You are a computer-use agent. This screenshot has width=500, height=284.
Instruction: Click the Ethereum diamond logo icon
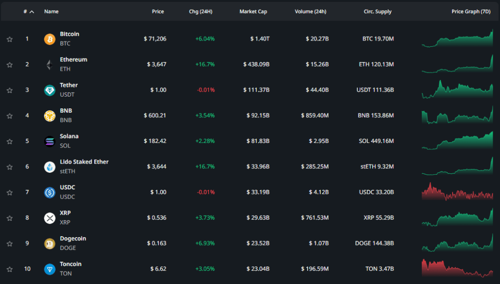click(50, 64)
